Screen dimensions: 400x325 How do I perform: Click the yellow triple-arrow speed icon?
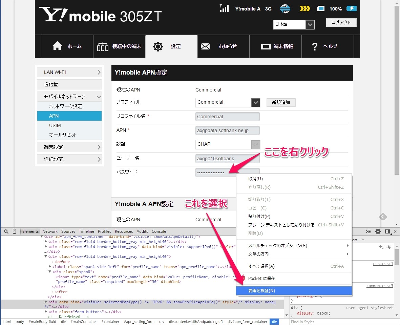[304, 9]
